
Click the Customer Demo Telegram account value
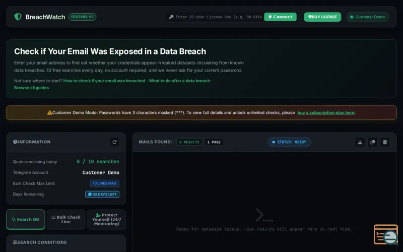point(101,172)
